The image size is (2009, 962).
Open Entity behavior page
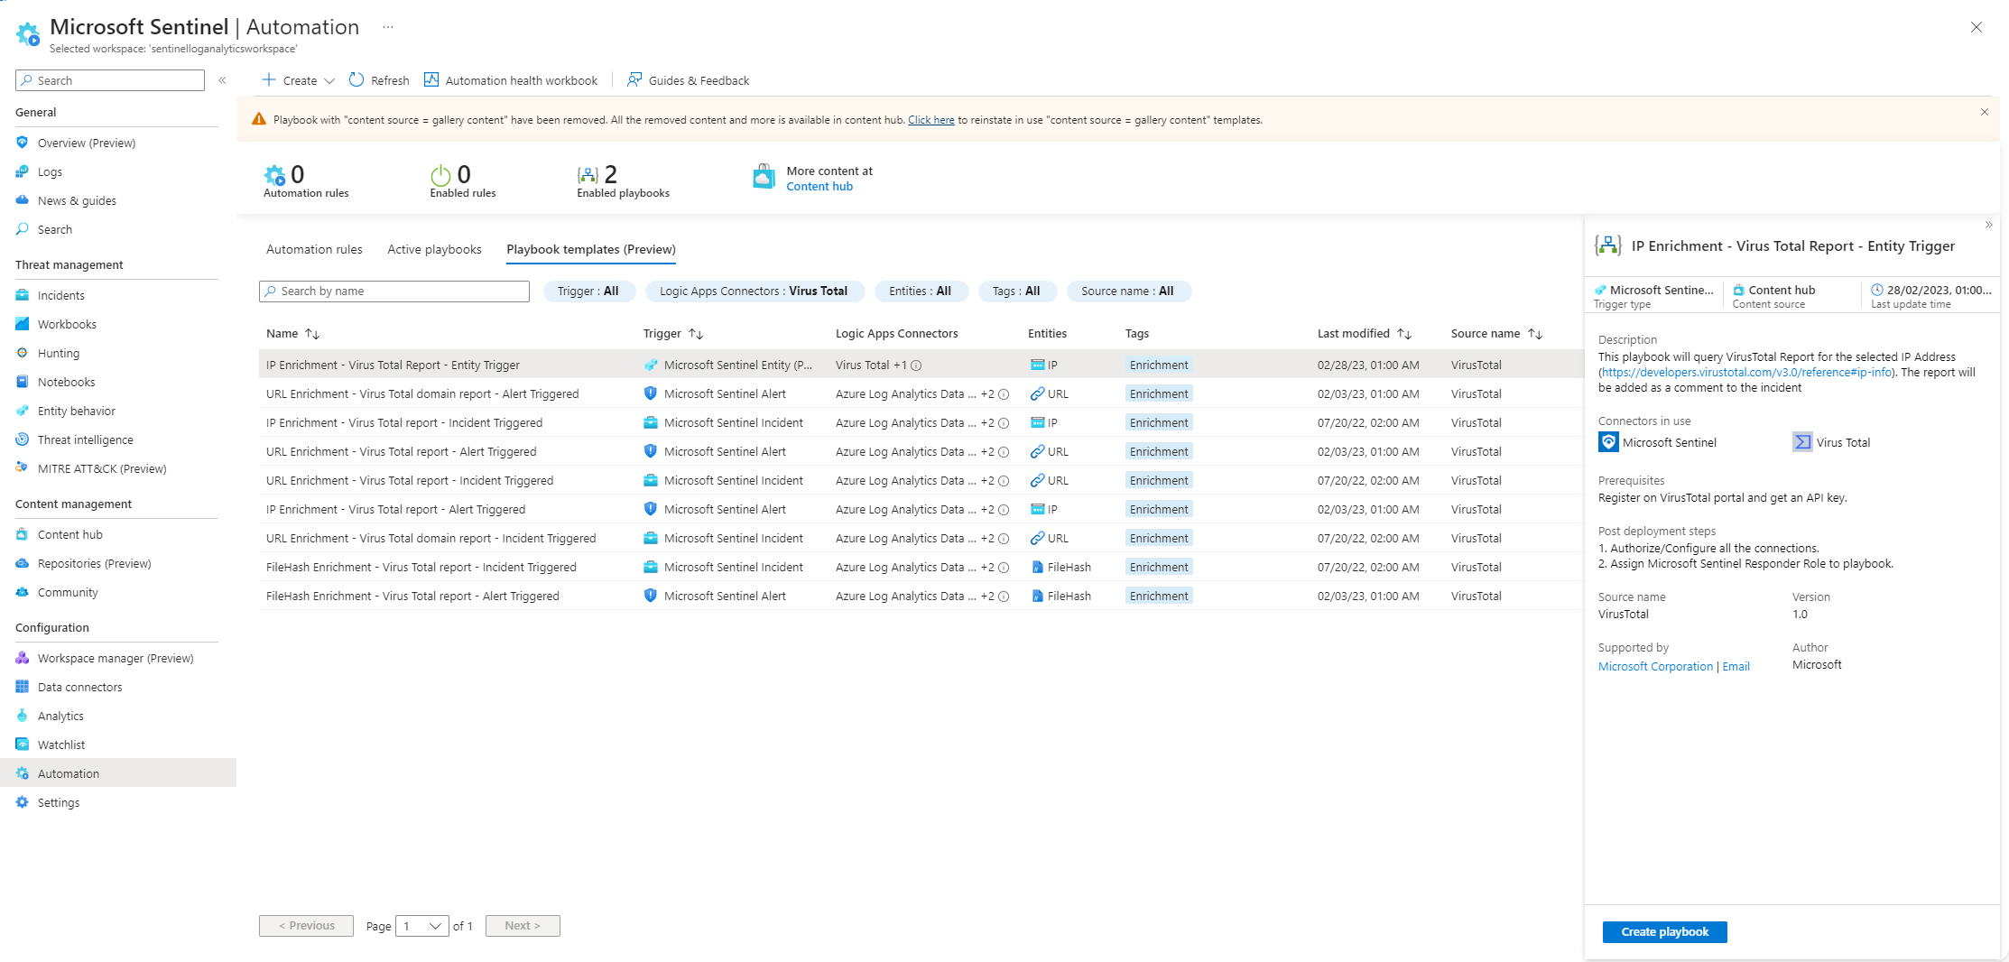[x=77, y=411]
